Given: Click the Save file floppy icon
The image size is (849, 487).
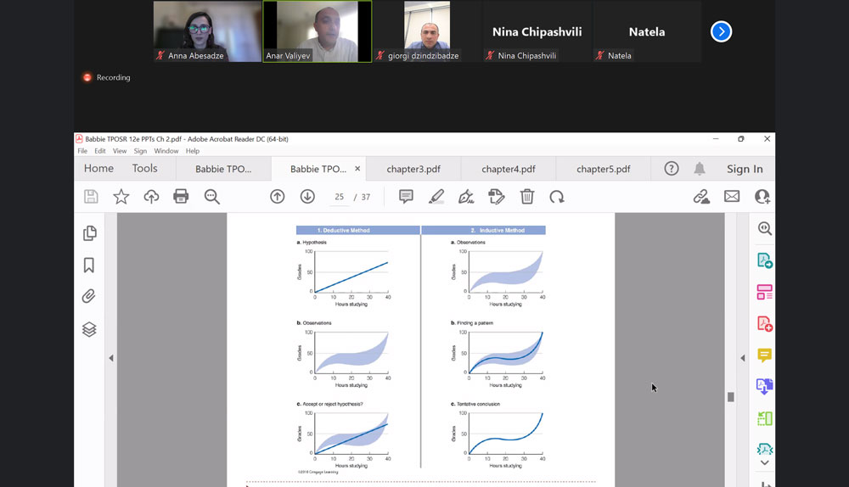Looking at the screenshot, I should (x=91, y=197).
